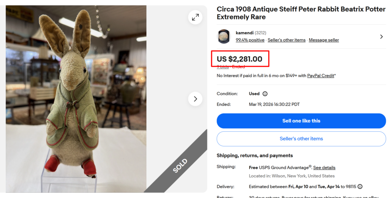This screenshot has height=198, width=389.
Task: Click the Message seller link
Action: pos(324,40)
